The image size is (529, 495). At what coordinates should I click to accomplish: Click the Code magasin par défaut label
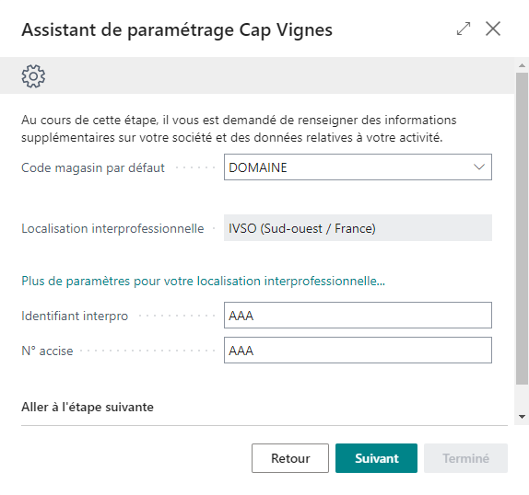tap(93, 167)
